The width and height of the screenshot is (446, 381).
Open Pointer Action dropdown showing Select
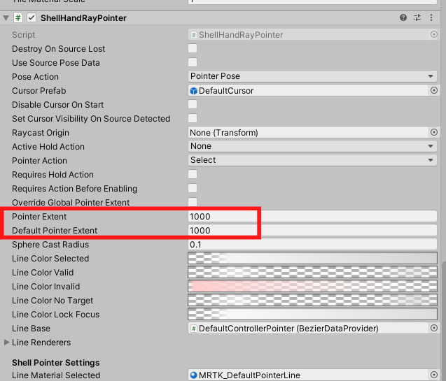pyautogui.click(x=312, y=160)
